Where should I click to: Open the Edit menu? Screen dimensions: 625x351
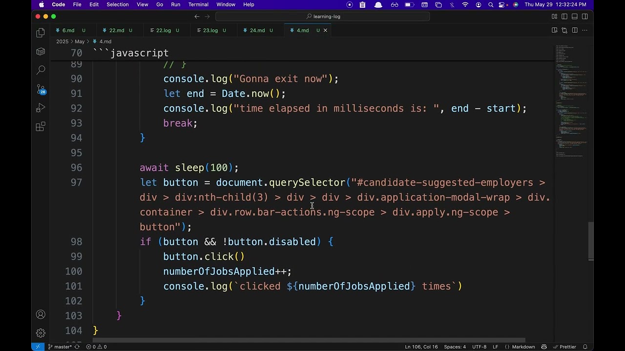tap(94, 4)
